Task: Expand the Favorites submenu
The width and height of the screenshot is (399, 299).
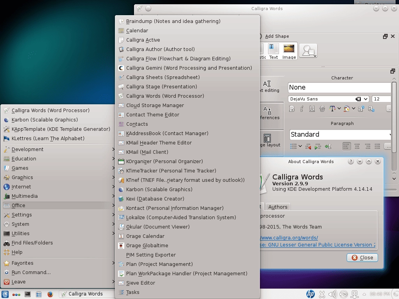Action: tap(58, 263)
